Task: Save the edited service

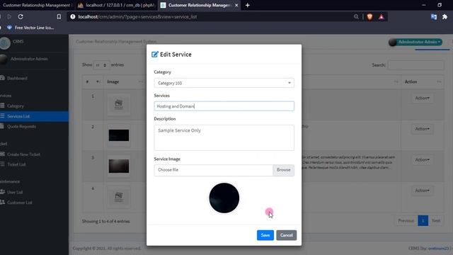Action: pos(265,235)
